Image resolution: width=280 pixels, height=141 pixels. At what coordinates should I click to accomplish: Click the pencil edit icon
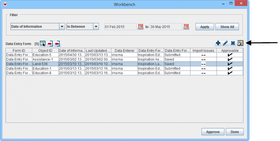click(x=225, y=43)
